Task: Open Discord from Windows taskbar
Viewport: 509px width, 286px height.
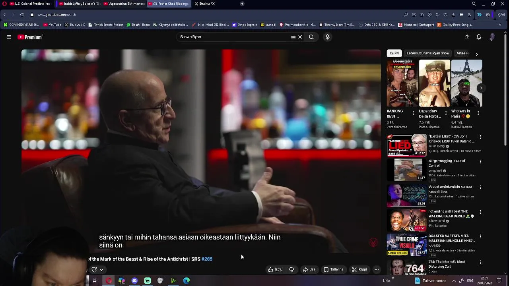Action: coord(134,281)
